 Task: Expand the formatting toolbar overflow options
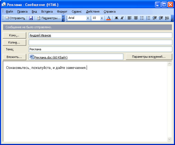(x=173, y=18)
